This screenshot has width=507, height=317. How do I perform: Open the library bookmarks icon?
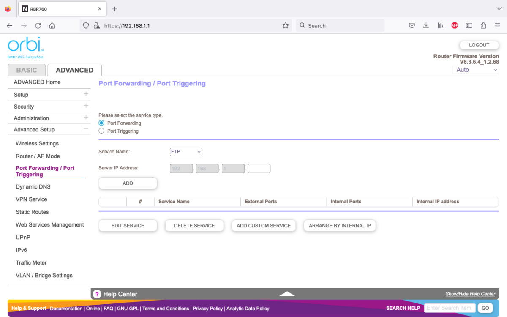(440, 25)
